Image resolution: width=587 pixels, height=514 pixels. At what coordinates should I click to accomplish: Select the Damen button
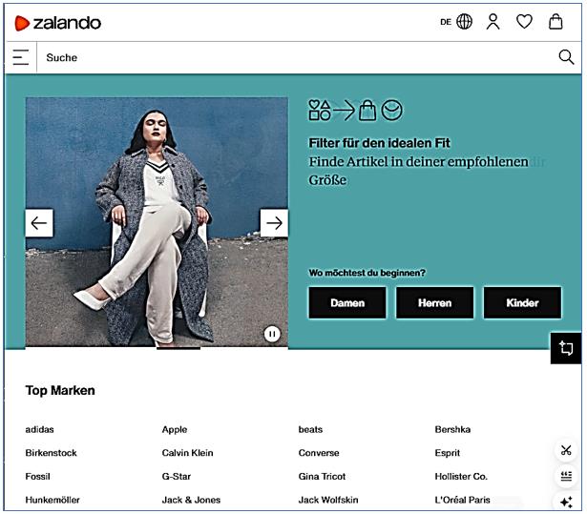347,303
